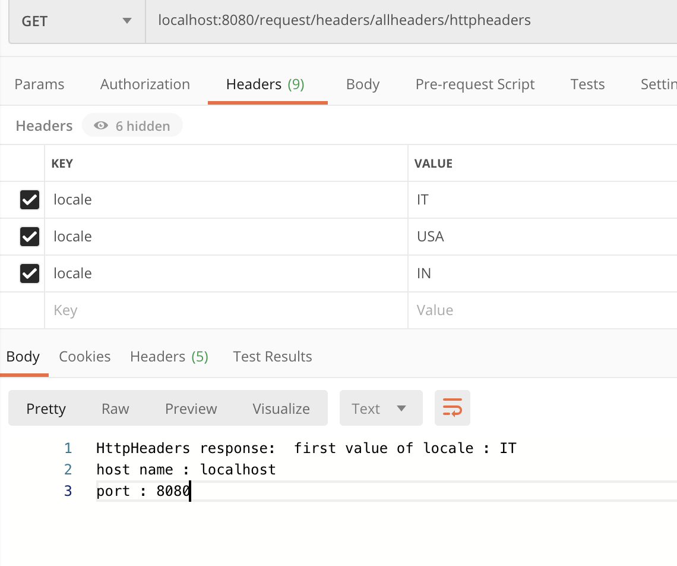Expand the request method selector
This screenshot has height=566, width=677.
pyautogui.click(x=76, y=20)
